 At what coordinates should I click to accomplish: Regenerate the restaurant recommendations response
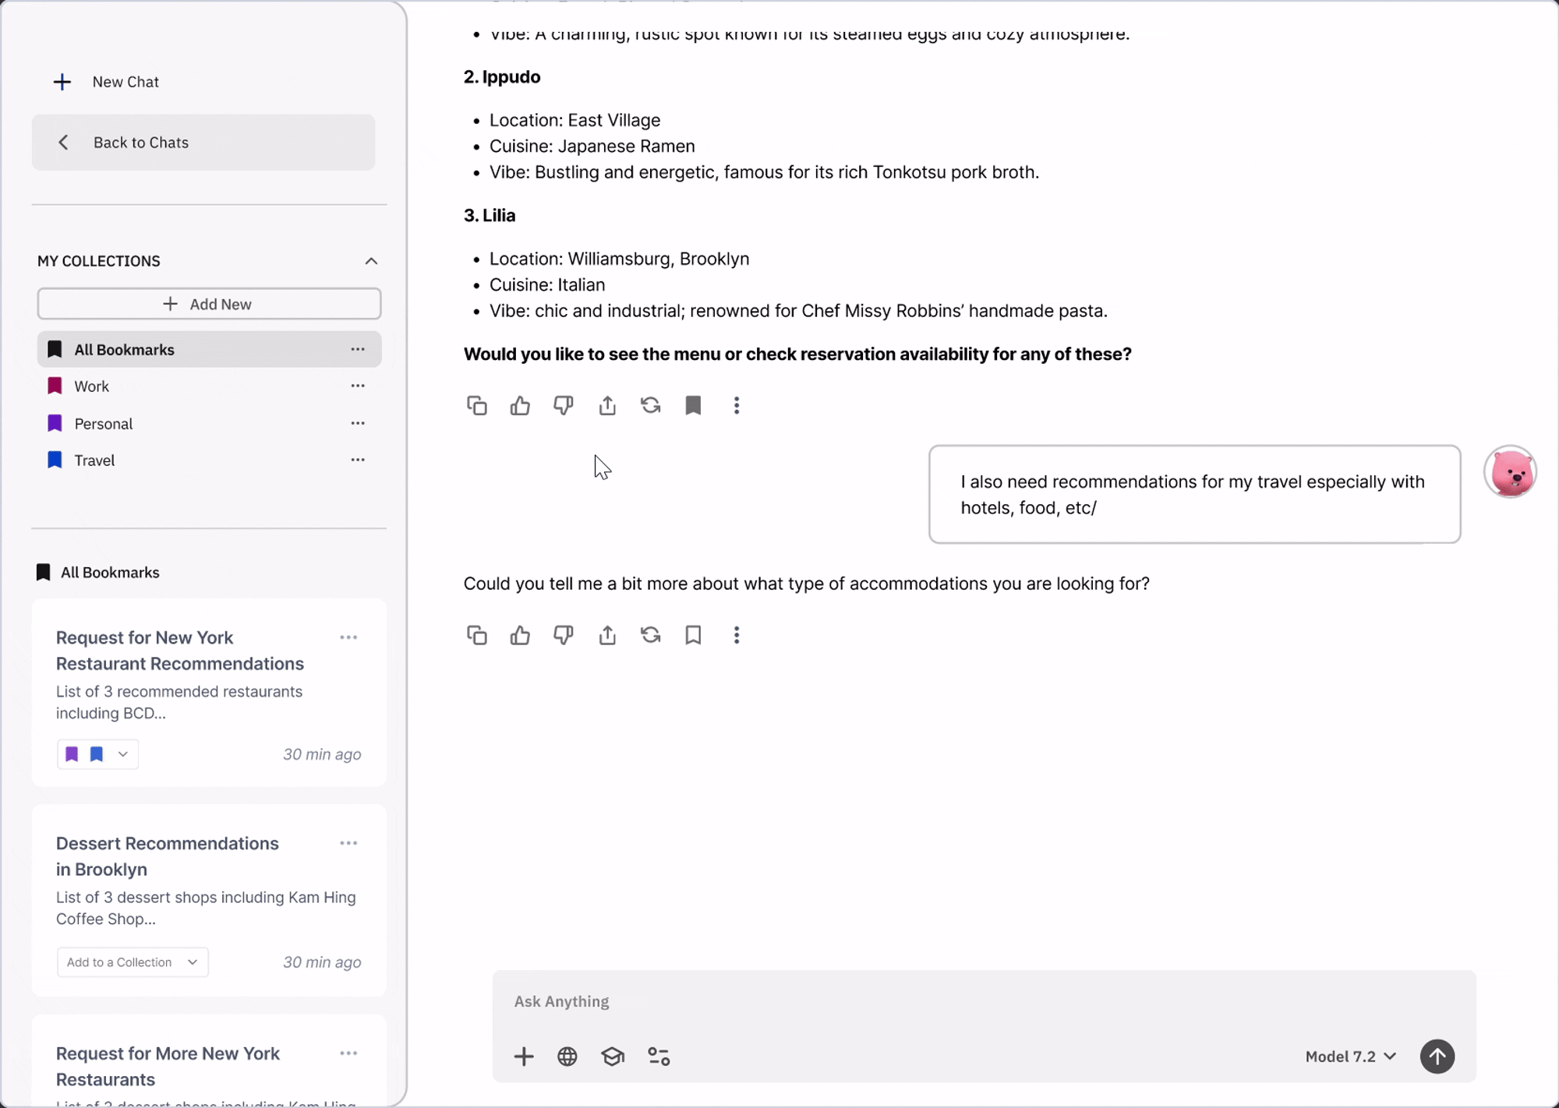pyautogui.click(x=650, y=405)
